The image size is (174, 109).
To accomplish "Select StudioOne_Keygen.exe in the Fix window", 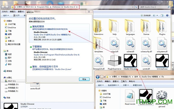I will tap(162, 99).
